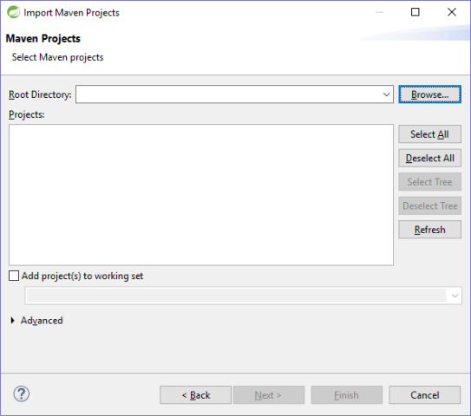Click the Finish button
This screenshot has height=416, width=471.
pyautogui.click(x=347, y=395)
